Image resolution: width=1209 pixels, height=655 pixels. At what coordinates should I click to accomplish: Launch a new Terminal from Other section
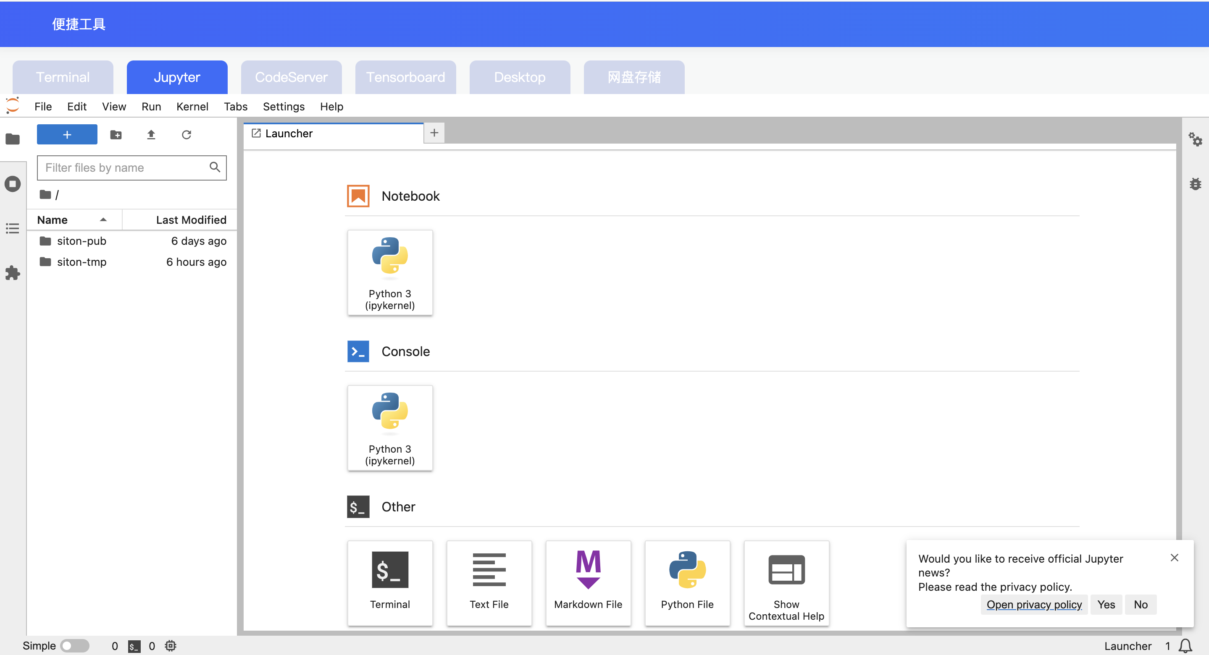tap(389, 583)
